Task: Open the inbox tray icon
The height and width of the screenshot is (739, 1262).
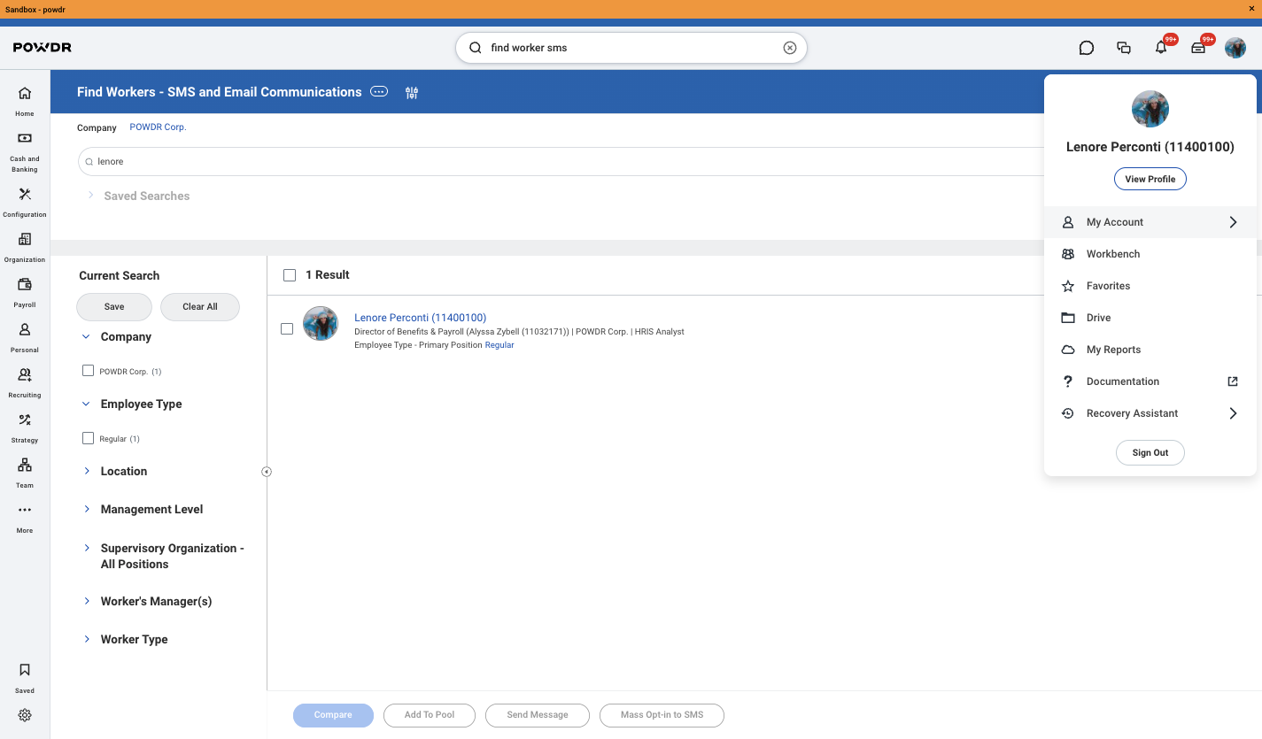Action: pyautogui.click(x=1198, y=48)
